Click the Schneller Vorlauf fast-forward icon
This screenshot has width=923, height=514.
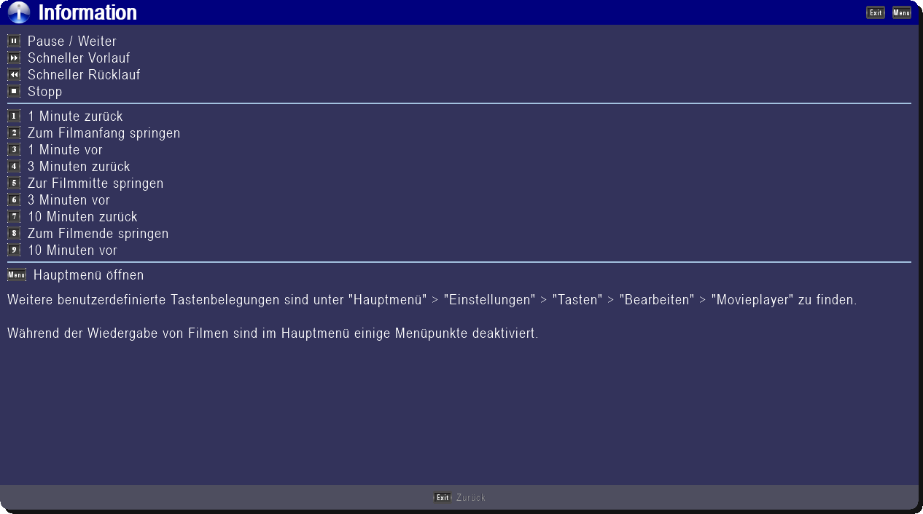[x=14, y=58]
